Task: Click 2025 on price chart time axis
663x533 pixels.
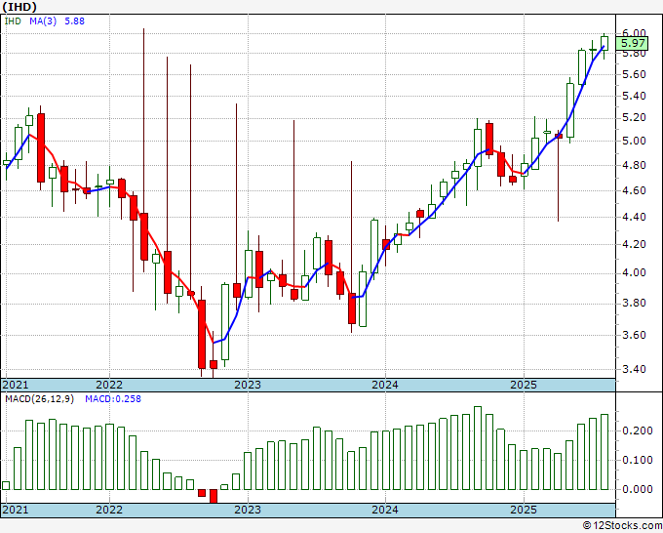Action: (x=524, y=385)
